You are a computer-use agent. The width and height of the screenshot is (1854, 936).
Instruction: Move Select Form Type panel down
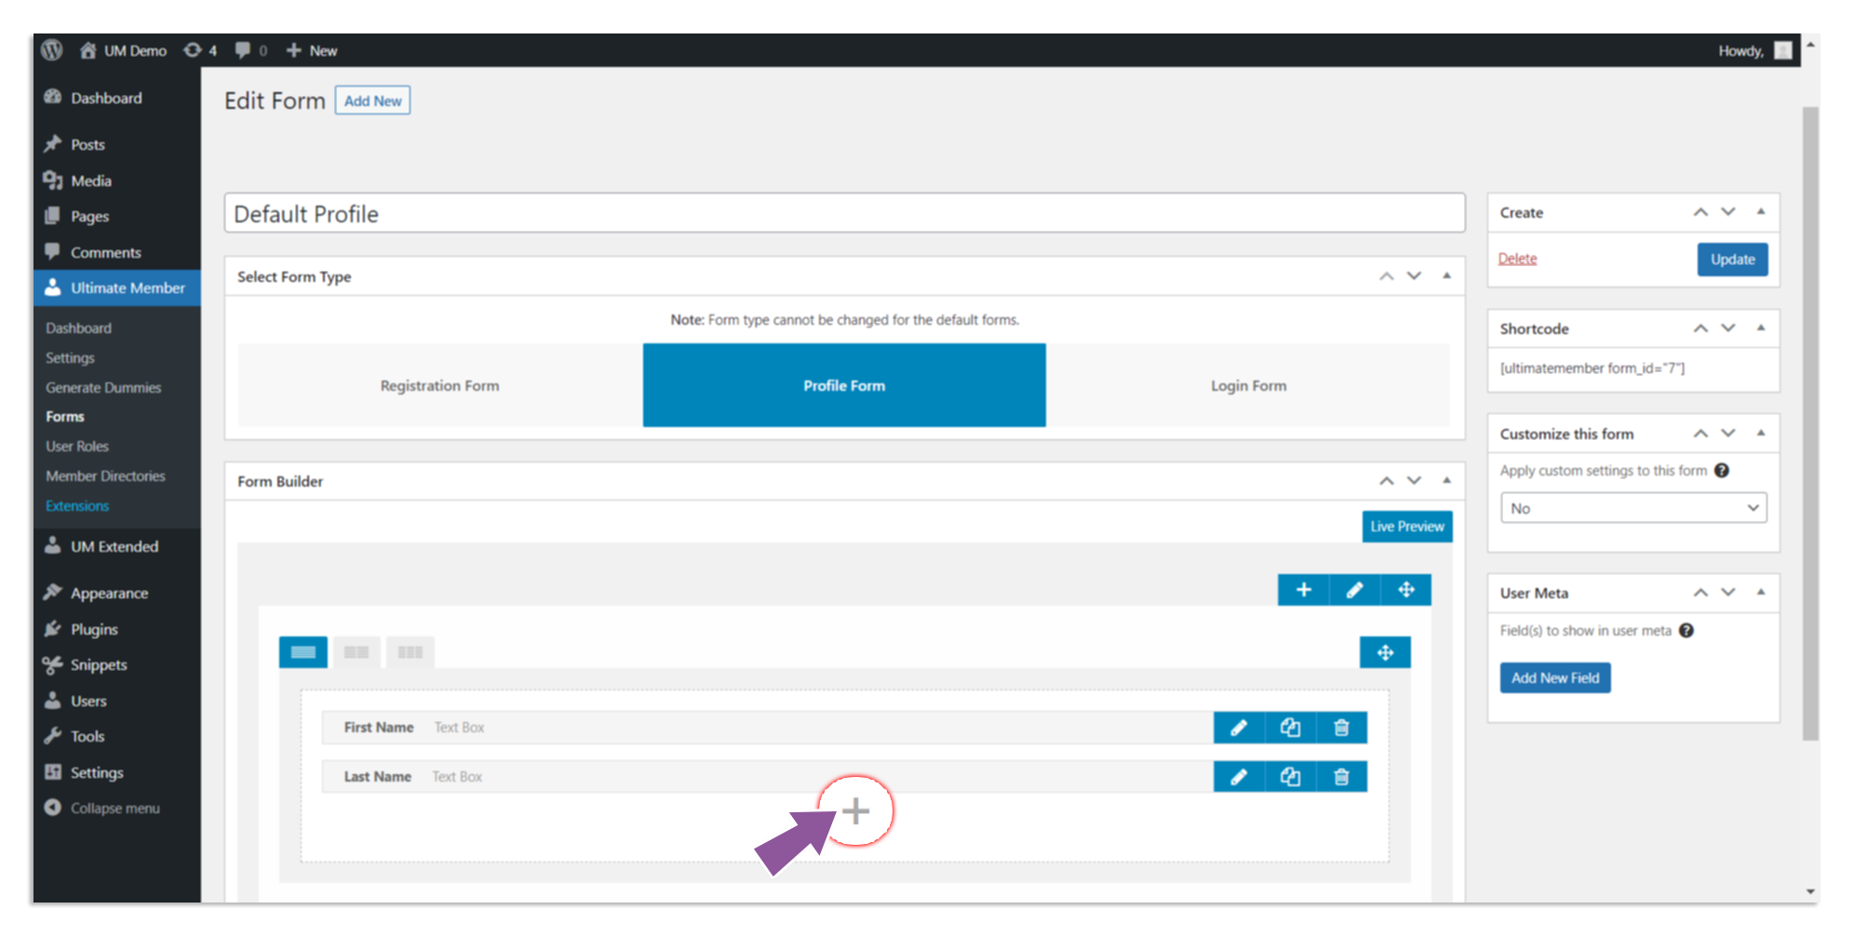pos(1414,276)
